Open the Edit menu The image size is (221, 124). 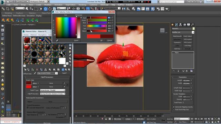pyautogui.click(x=9, y=5)
